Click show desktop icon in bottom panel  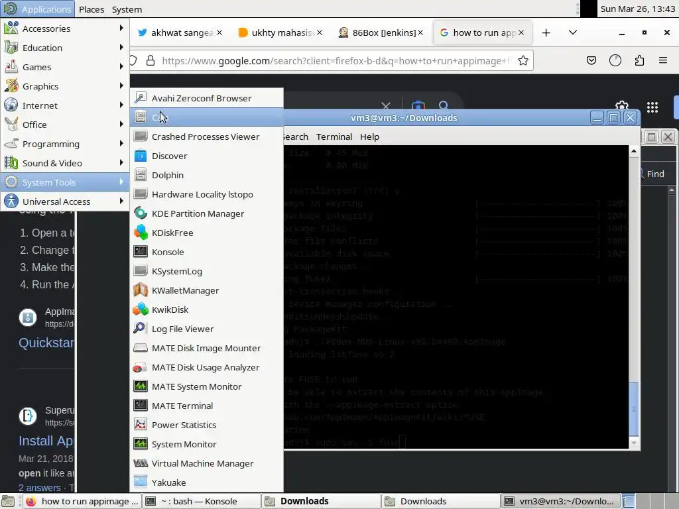tap(8, 501)
